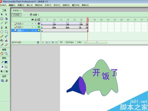Select the Brush tool
This screenshot has width=148, height=111.
coord(6,36)
